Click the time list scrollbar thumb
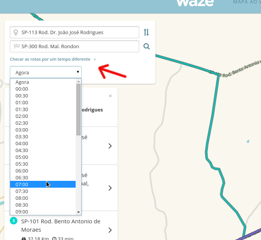Screen dimensions: 261x240 (78, 109)
